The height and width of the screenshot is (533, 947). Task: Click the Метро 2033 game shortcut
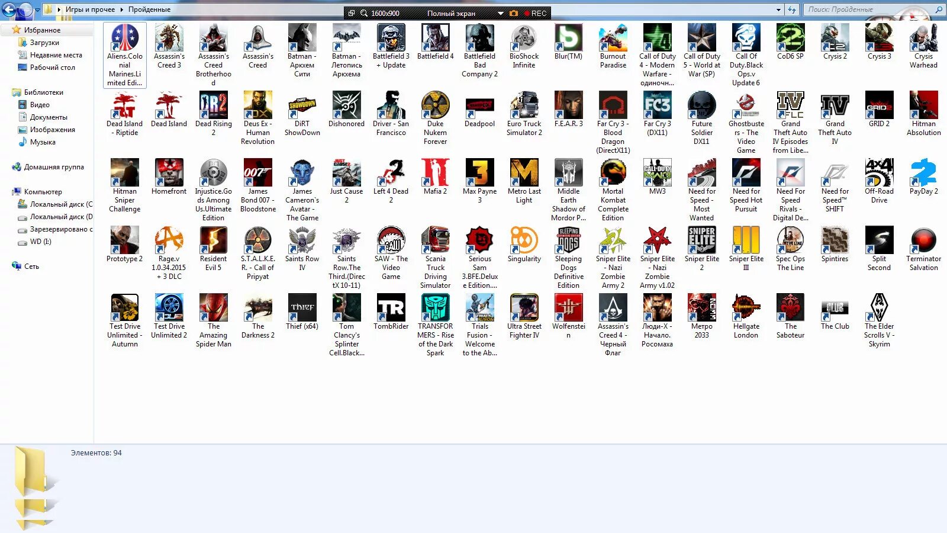pyautogui.click(x=701, y=308)
